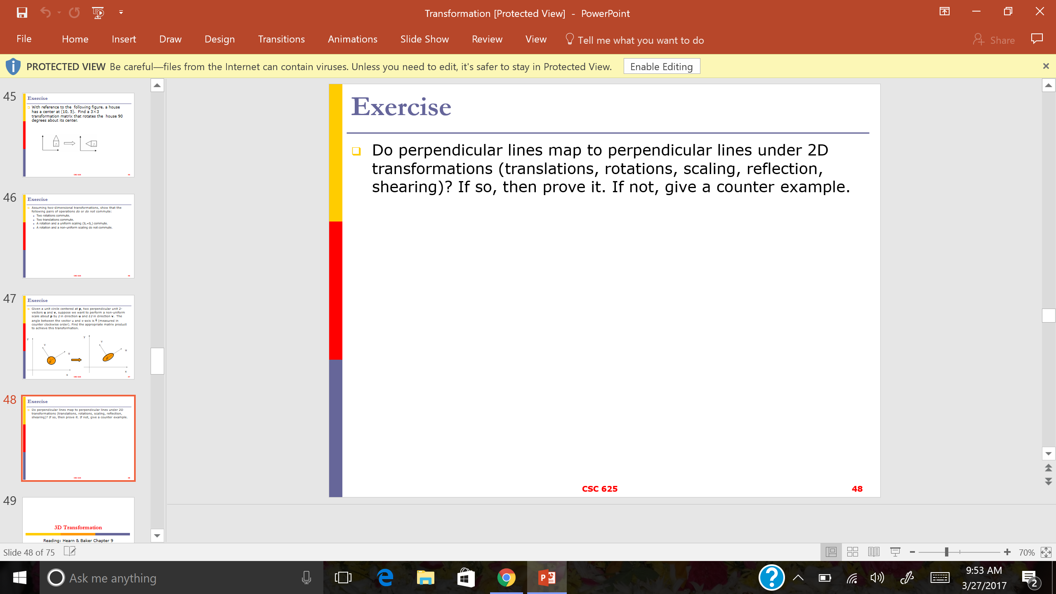Jump to next slide double arrow

point(1048,482)
